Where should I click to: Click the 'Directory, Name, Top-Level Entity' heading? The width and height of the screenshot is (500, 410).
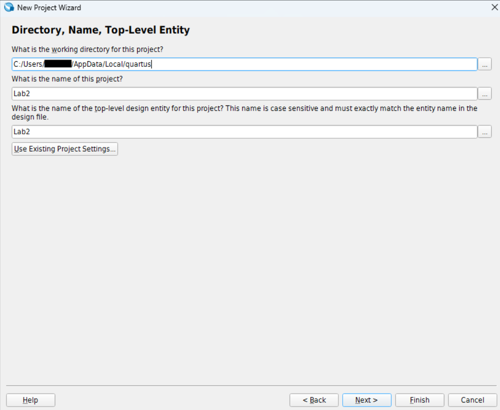(x=101, y=30)
